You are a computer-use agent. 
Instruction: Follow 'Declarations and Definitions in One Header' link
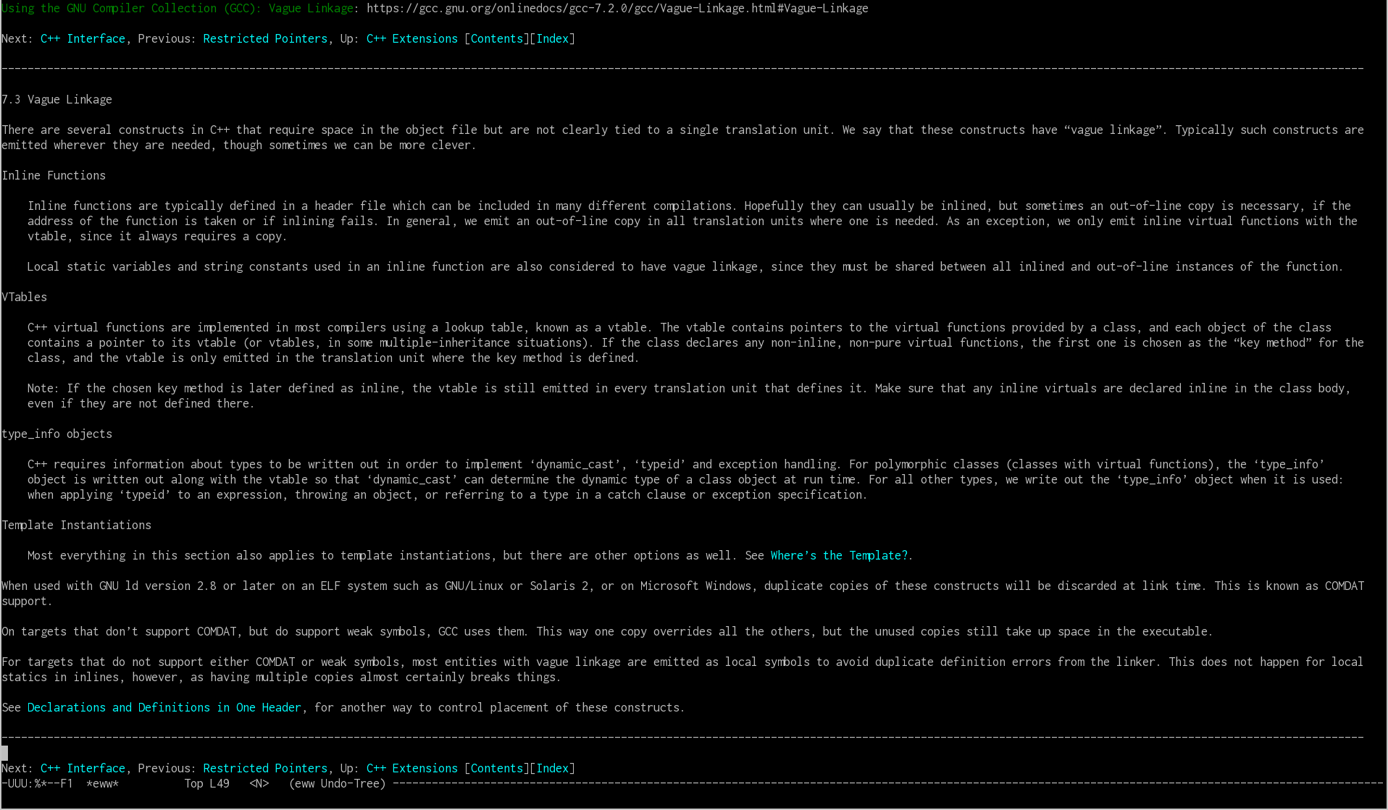click(164, 707)
